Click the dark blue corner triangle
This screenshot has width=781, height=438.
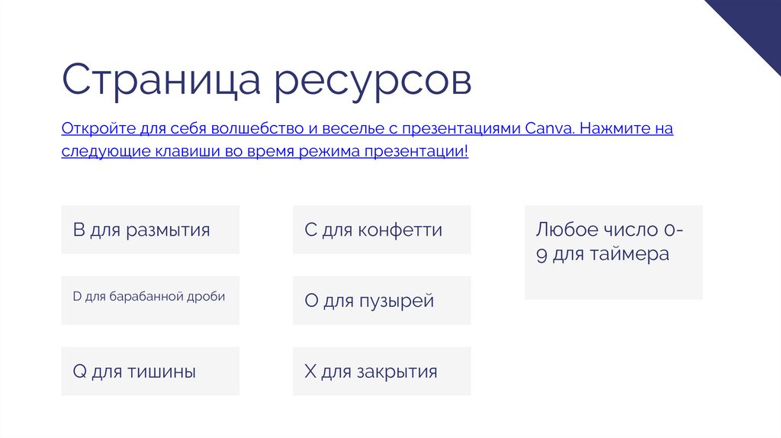pyautogui.click(x=755, y=21)
